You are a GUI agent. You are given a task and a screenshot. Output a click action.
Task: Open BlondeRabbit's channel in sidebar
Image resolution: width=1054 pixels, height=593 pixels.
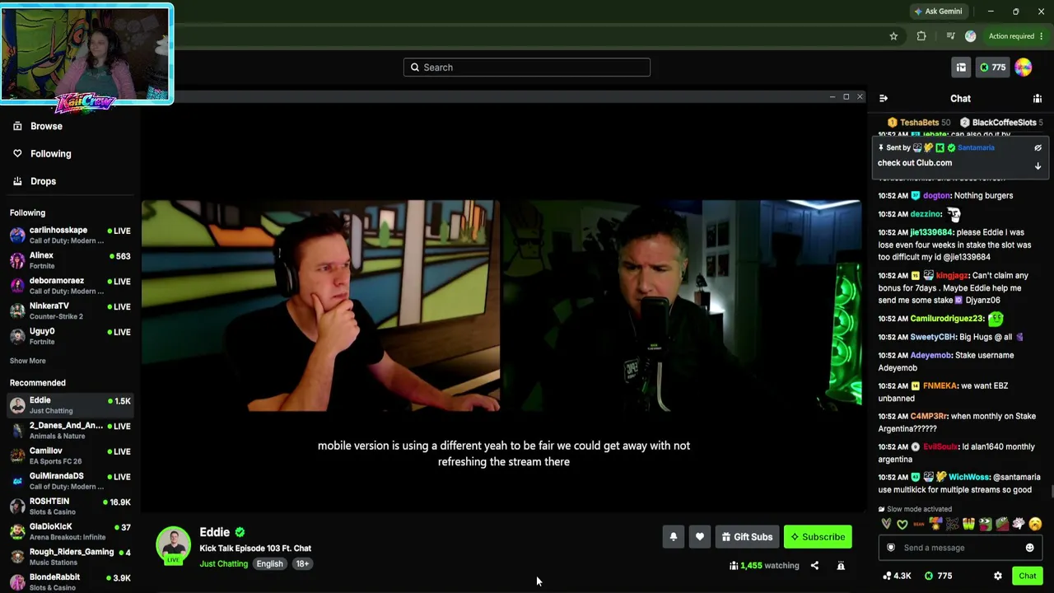(x=70, y=582)
